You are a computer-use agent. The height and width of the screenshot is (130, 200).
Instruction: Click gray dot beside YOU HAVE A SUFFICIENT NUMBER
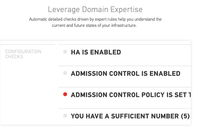65,115
